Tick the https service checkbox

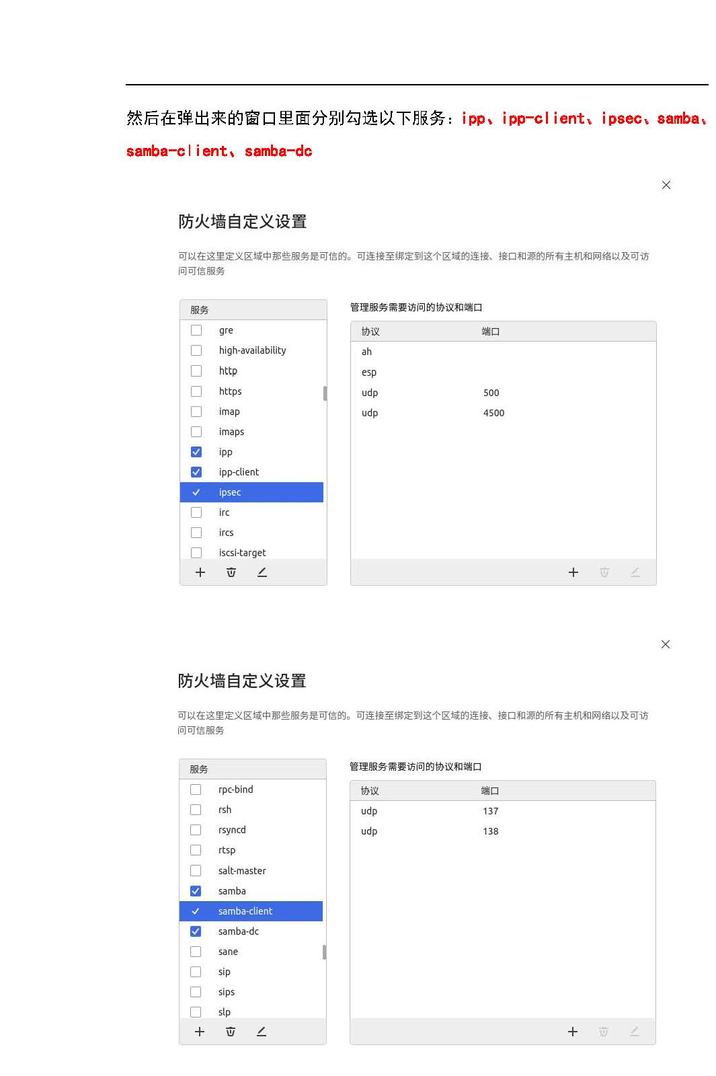point(196,391)
